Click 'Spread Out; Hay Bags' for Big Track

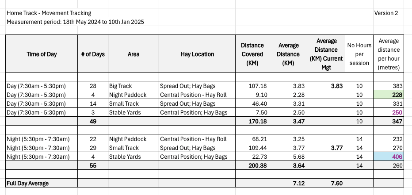point(197,86)
